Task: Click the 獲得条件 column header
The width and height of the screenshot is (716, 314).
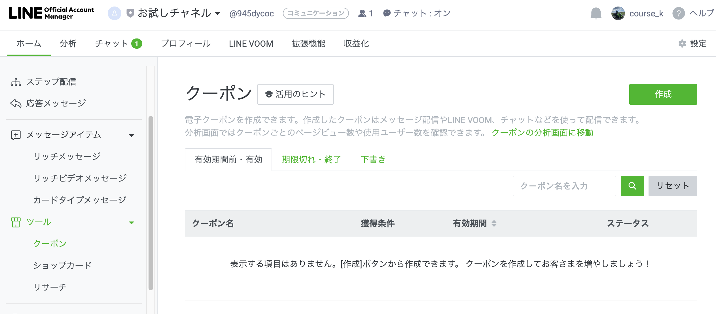Action: [x=378, y=223]
